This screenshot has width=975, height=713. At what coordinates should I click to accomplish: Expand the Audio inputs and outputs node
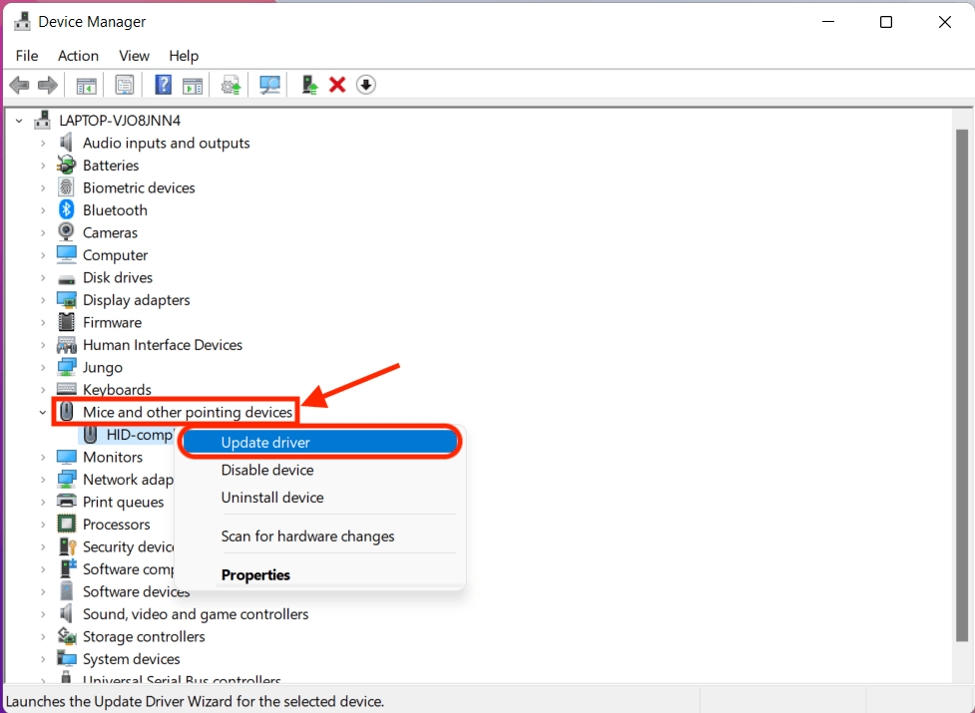(x=43, y=143)
